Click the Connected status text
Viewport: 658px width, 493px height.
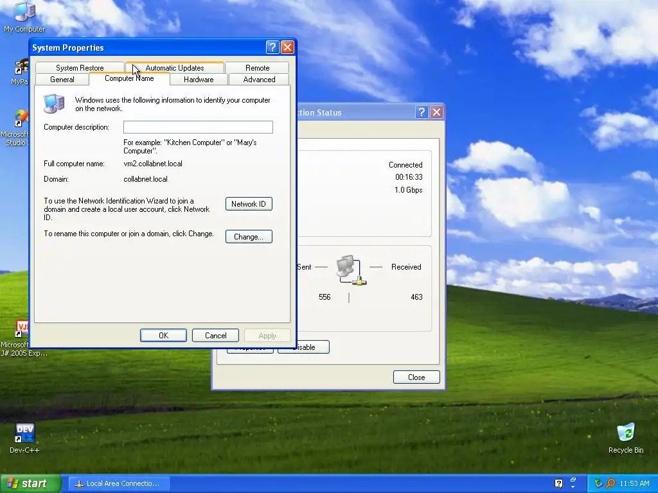pyautogui.click(x=405, y=165)
